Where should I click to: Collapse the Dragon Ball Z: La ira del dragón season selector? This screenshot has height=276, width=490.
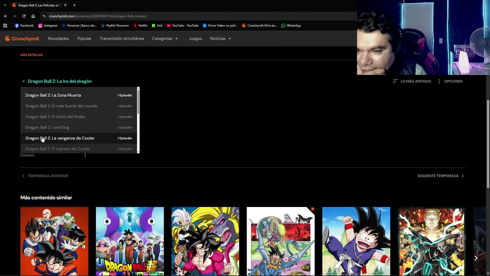click(x=57, y=81)
